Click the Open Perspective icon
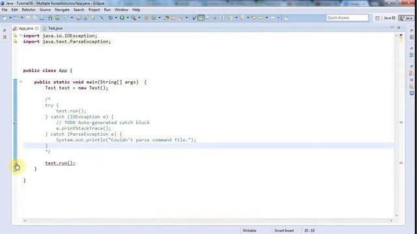417x234 pixels. (x=377, y=18)
